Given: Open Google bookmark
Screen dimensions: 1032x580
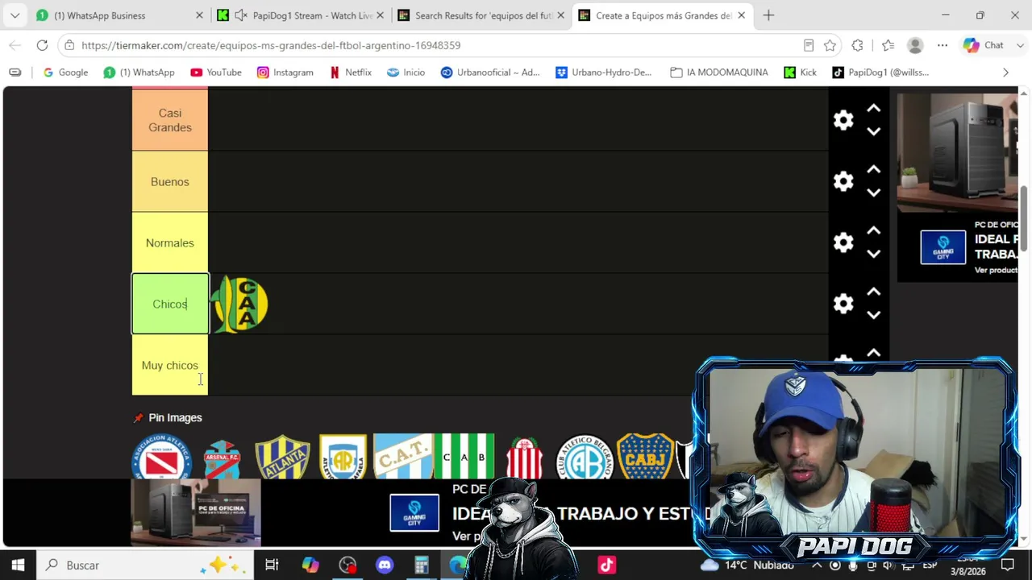Looking at the screenshot, I should [65, 72].
